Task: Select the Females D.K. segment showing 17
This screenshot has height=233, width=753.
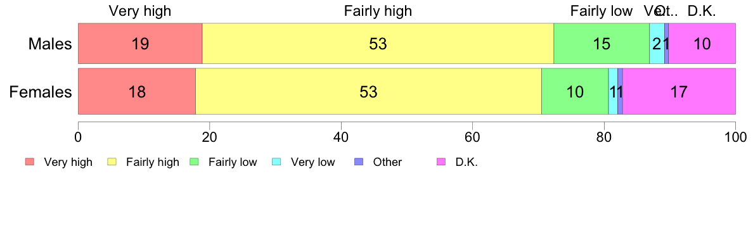Action: pyautogui.click(x=679, y=92)
